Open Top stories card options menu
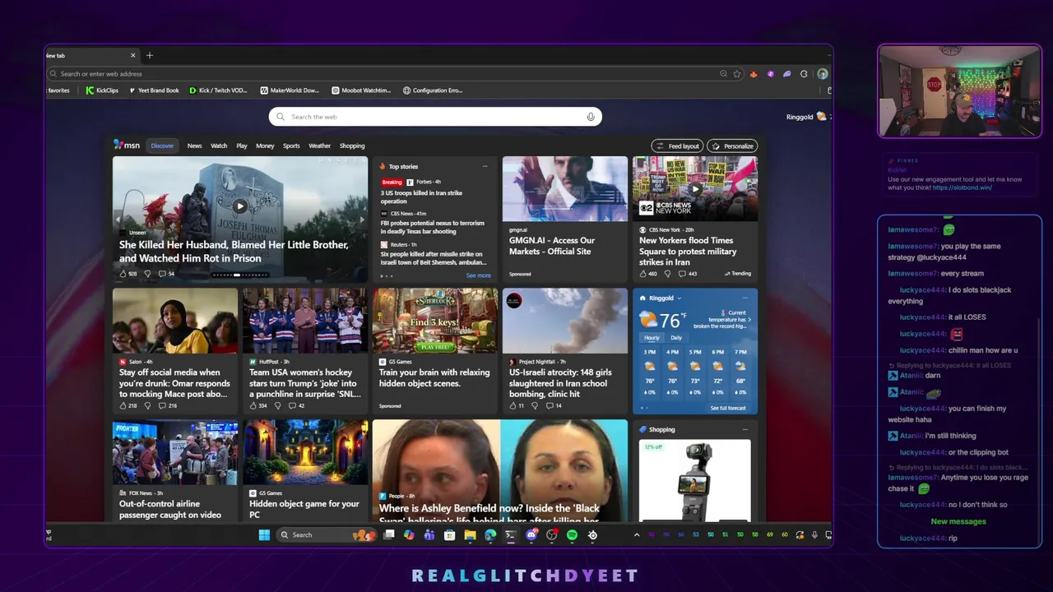 (485, 166)
